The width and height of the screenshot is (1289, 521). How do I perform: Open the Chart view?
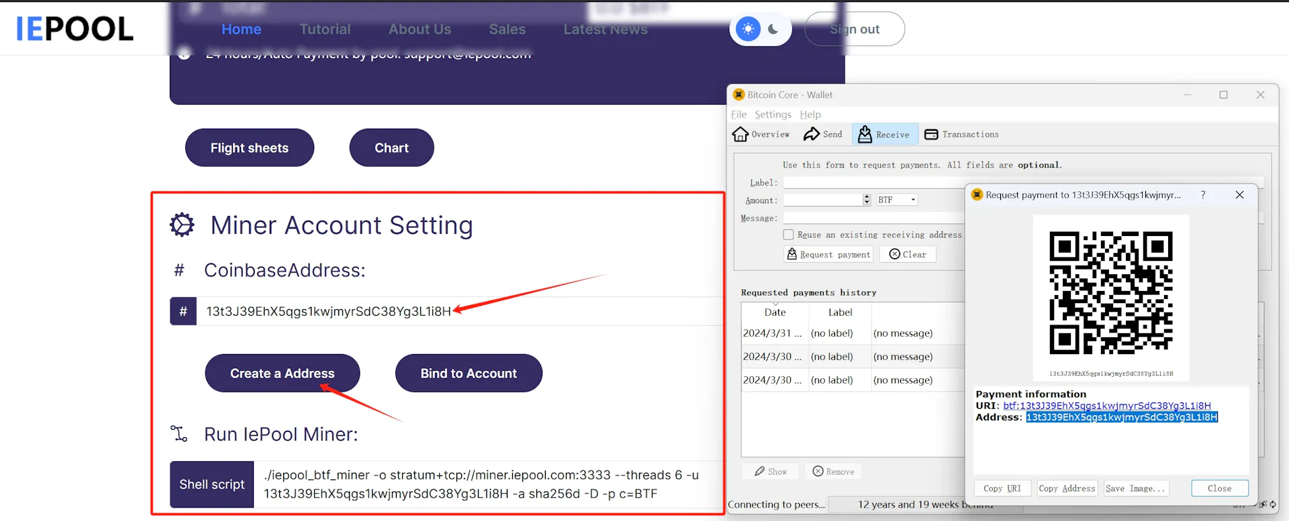point(391,148)
